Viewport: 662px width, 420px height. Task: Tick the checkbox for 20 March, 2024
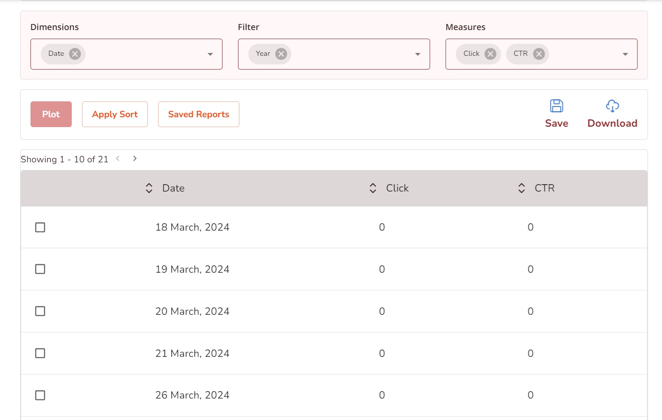[x=40, y=311]
